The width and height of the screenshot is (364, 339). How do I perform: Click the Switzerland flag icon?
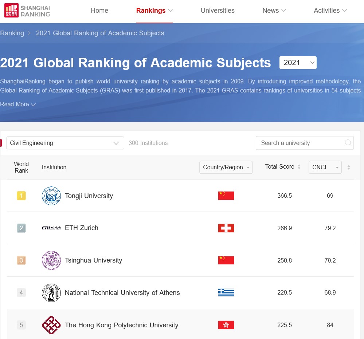point(226,228)
